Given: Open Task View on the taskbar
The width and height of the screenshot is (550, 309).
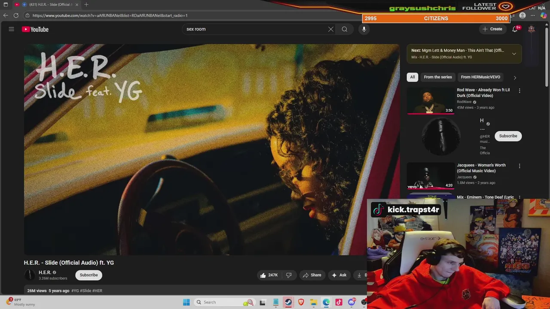Looking at the screenshot, I should tap(263, 302).
